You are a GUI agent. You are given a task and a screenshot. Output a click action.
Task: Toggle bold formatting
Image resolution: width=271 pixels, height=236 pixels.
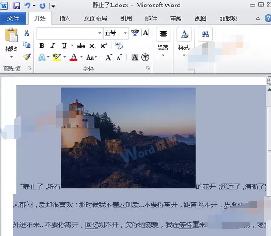click(x=42, y=46)
